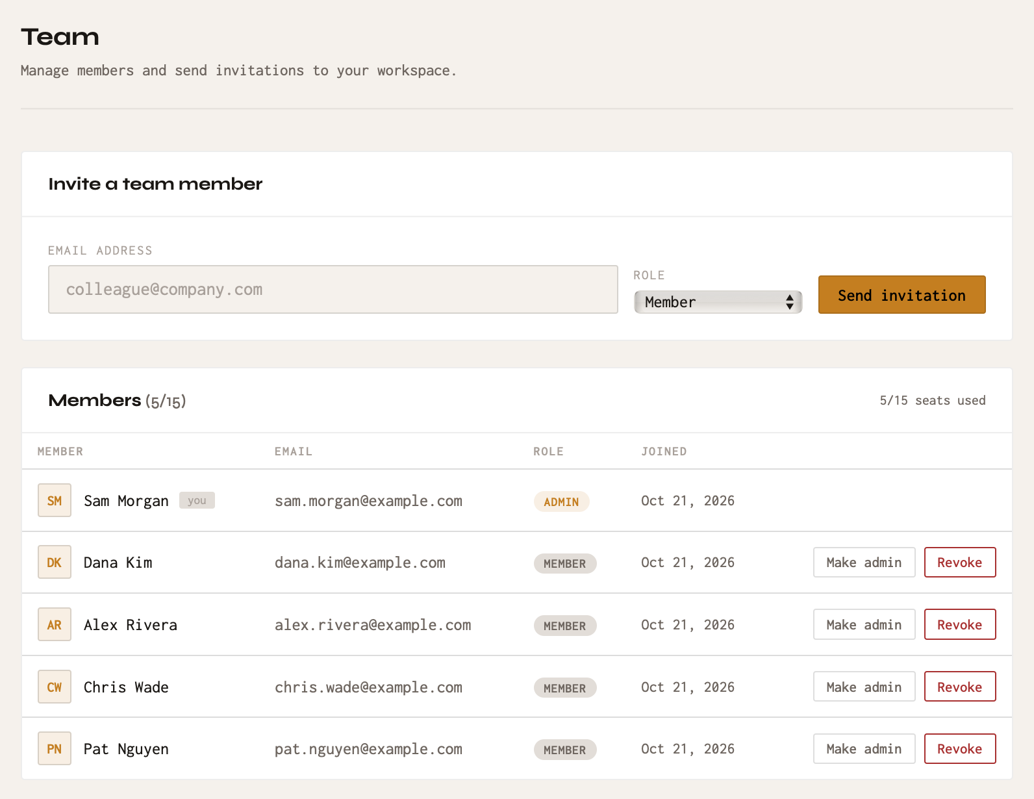Click the MEMBER column header
The image size is (1034, 799).
[60, 451]
